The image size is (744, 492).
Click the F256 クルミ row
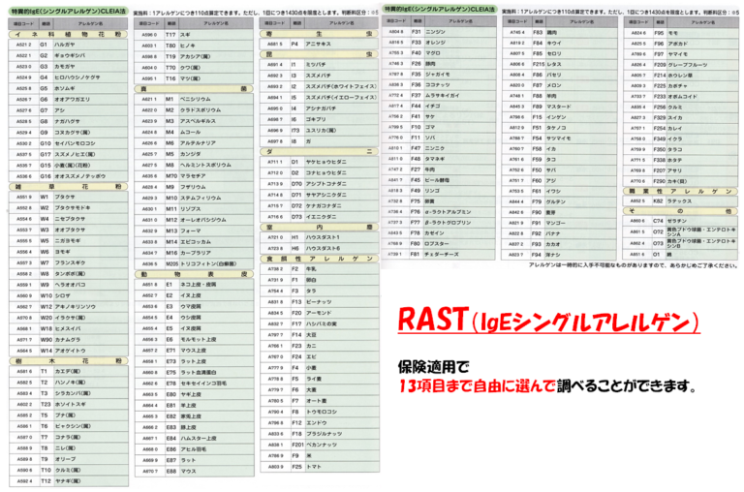681,108
